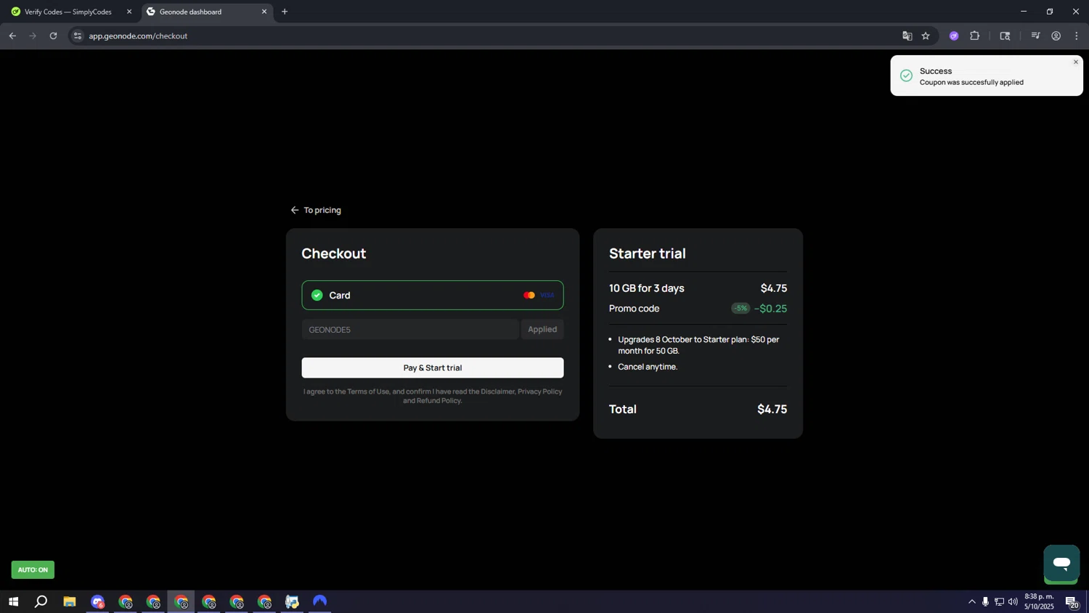Open the Refund Policy link
Screen dimensions: 1089x613
439,401
